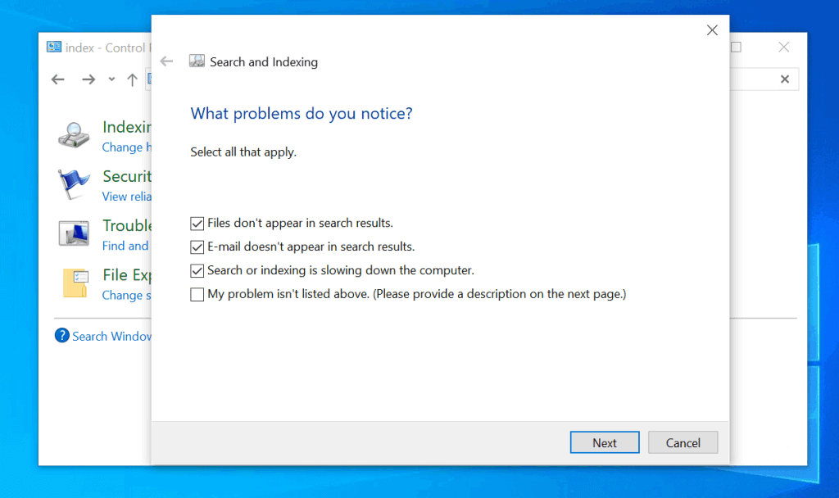Uncheck 'Search or indexing is slowing down'
Screen dimensions: 839x498
click(x=197, y=270)
